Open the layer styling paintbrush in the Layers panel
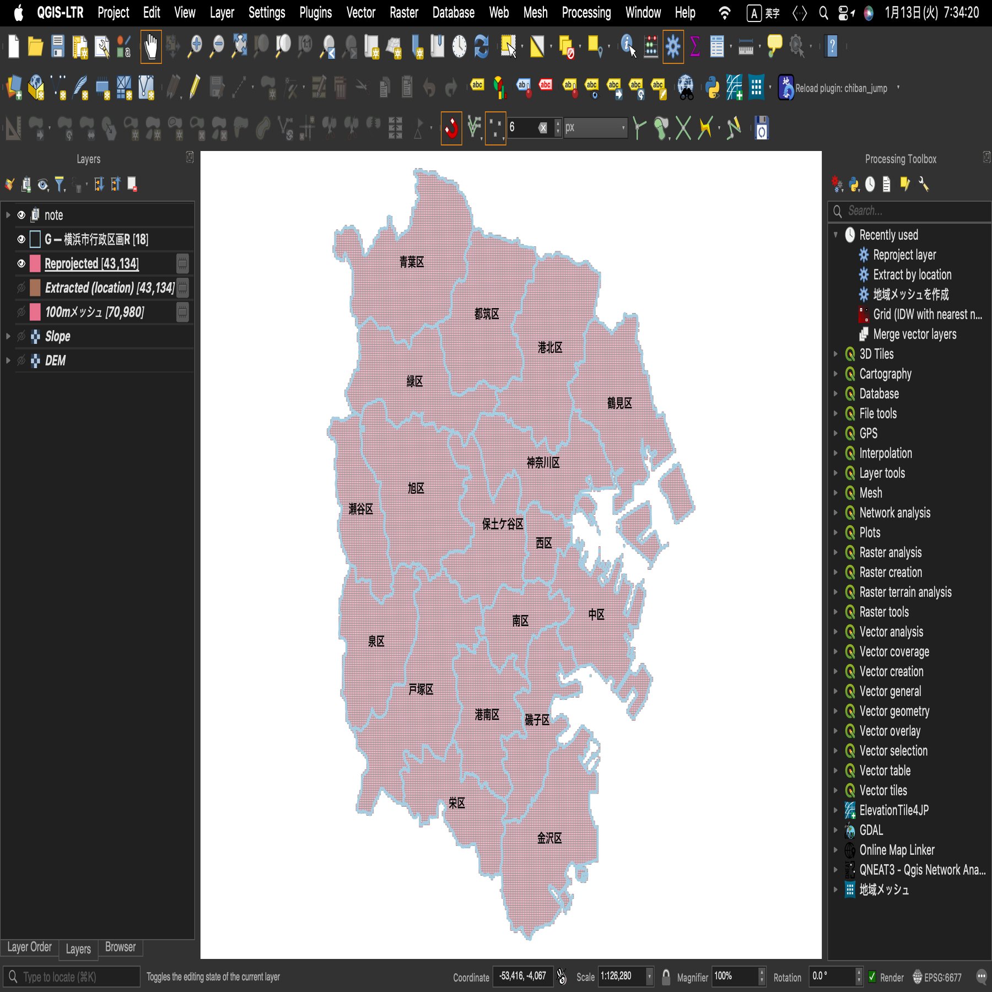 point(9,184)
